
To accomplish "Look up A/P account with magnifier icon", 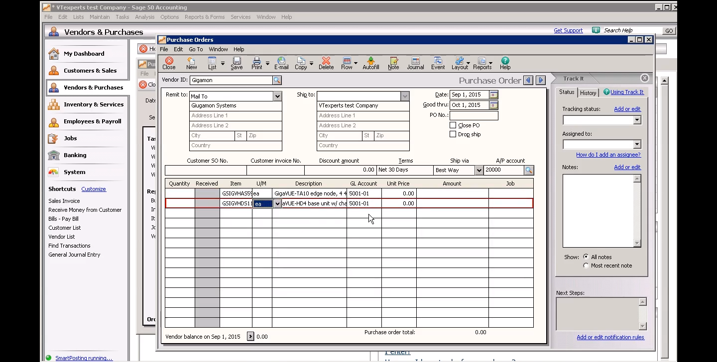I will [529, 170].
